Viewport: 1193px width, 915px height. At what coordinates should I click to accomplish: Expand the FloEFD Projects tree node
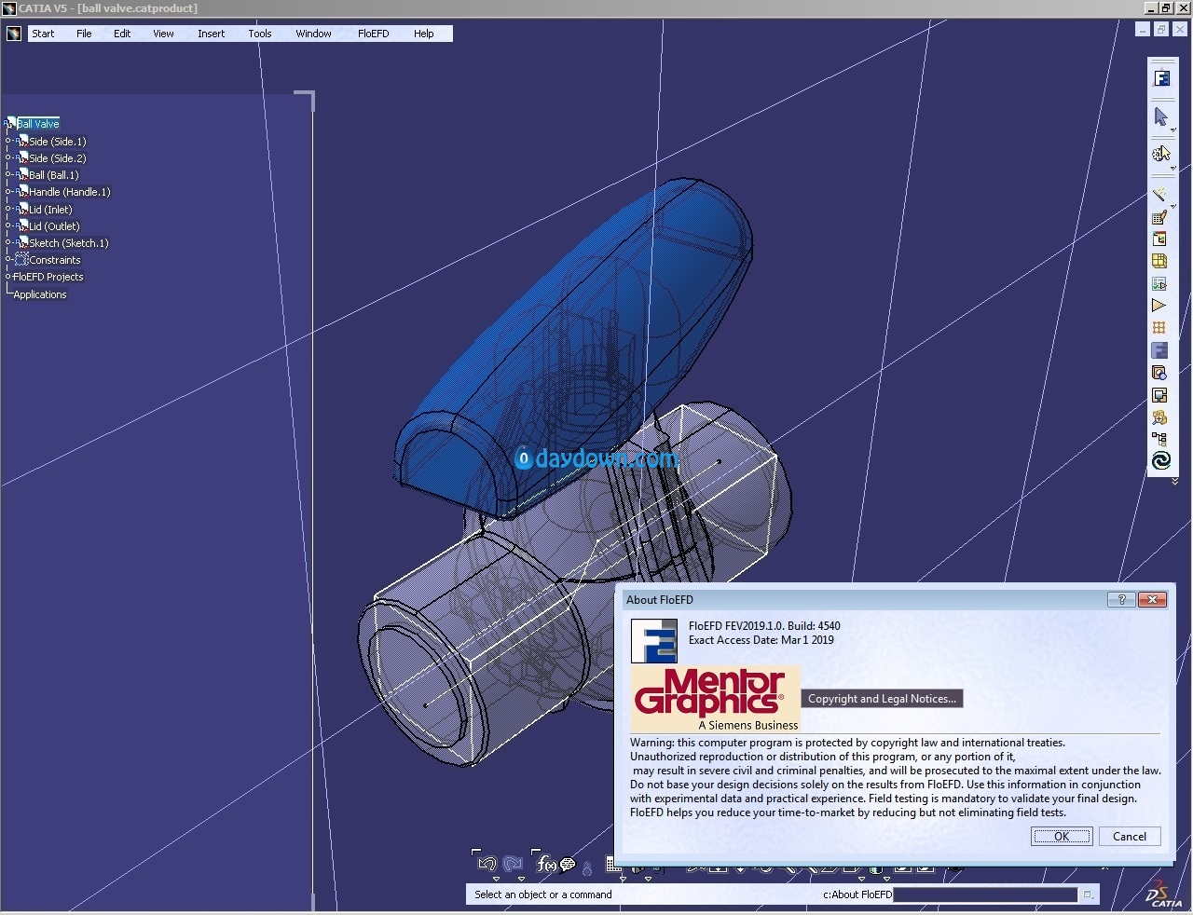coord(8,277)
